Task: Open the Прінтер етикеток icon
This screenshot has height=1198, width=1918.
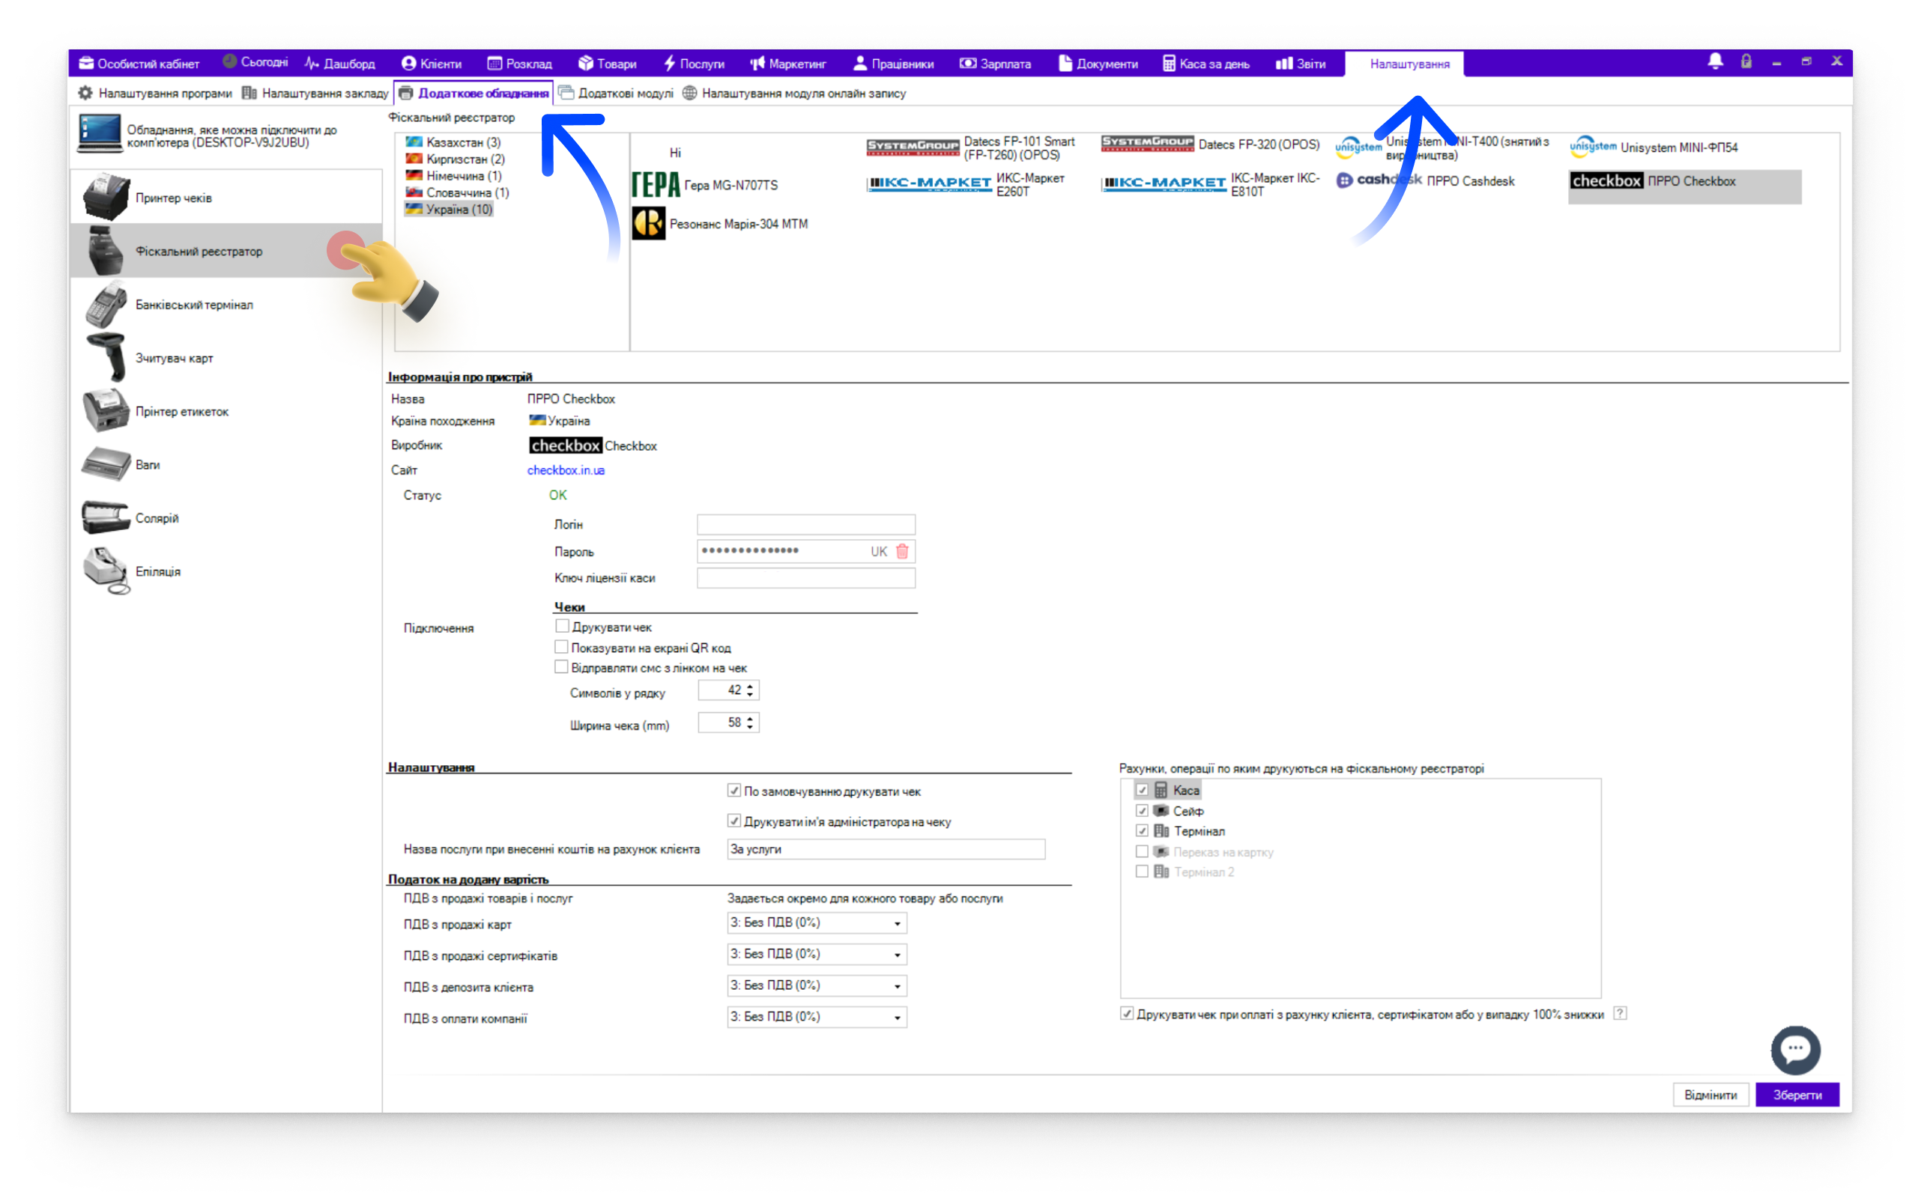Action: 106,411
